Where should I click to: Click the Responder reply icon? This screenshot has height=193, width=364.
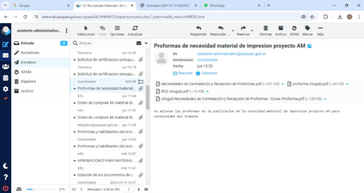coord(198,28)
